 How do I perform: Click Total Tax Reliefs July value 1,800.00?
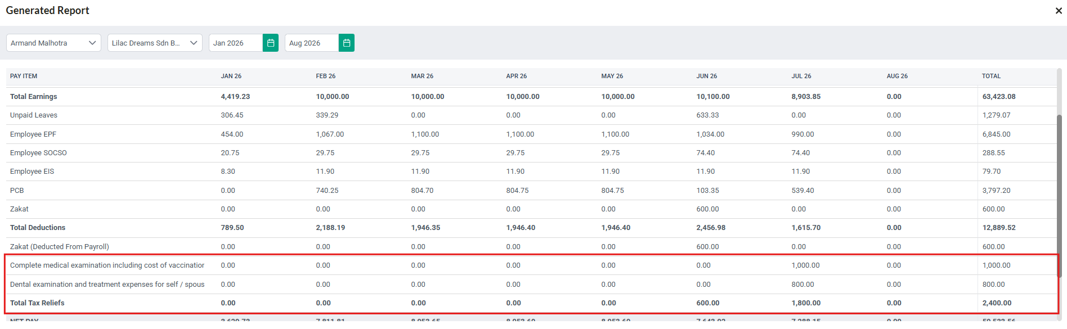[x=806, y=303]
